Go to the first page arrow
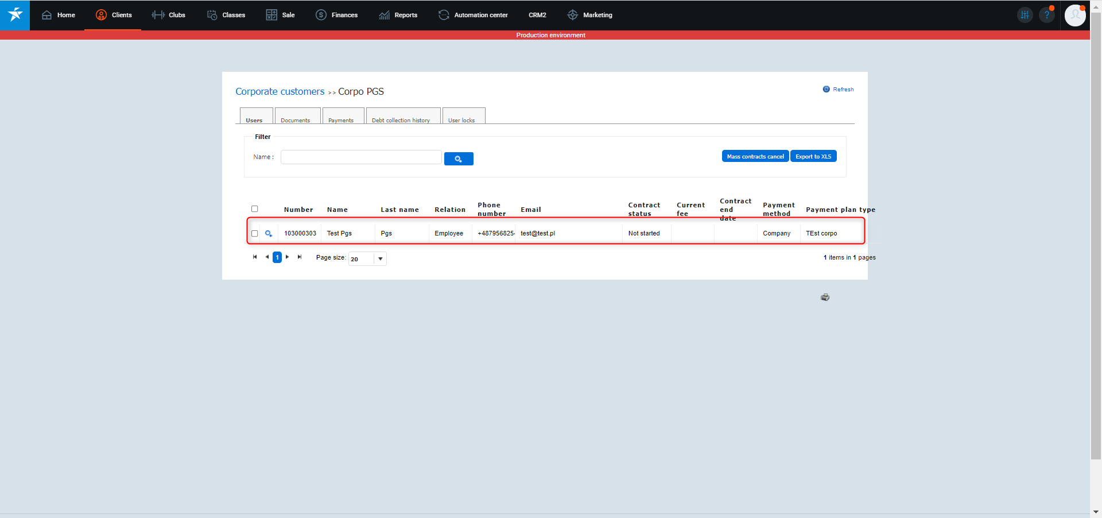This screenshot has width=1102, height=518. (x=255, y=257)
